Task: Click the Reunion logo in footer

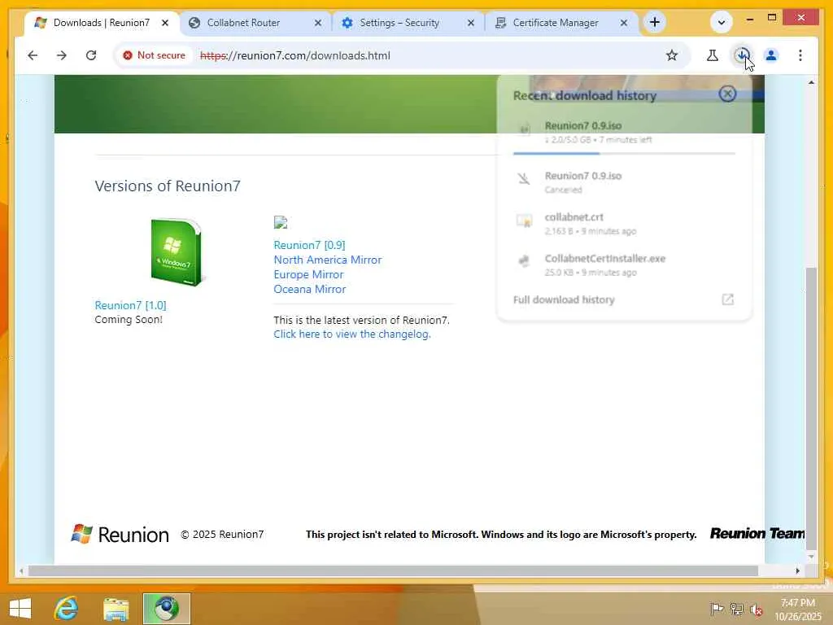Action: coord(120,534)
